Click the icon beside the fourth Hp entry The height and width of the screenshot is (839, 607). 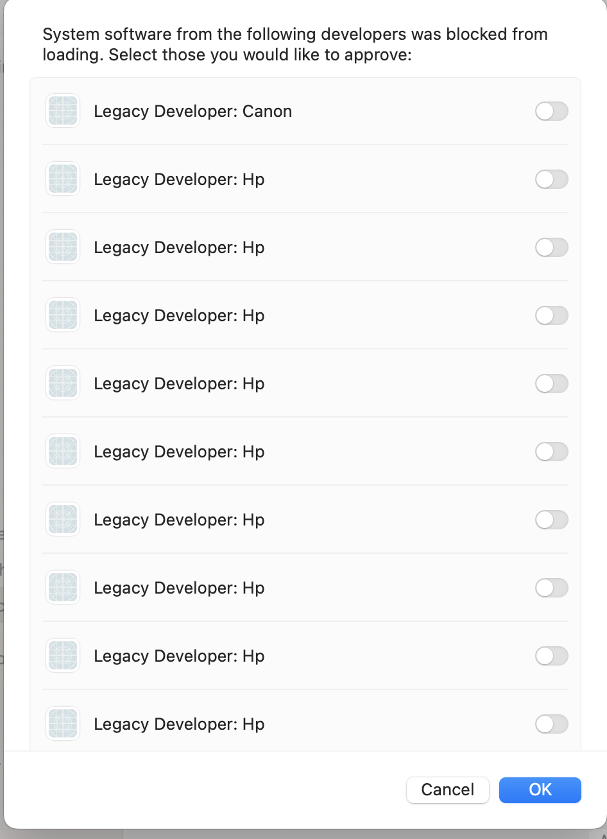(x=63, y=384)
